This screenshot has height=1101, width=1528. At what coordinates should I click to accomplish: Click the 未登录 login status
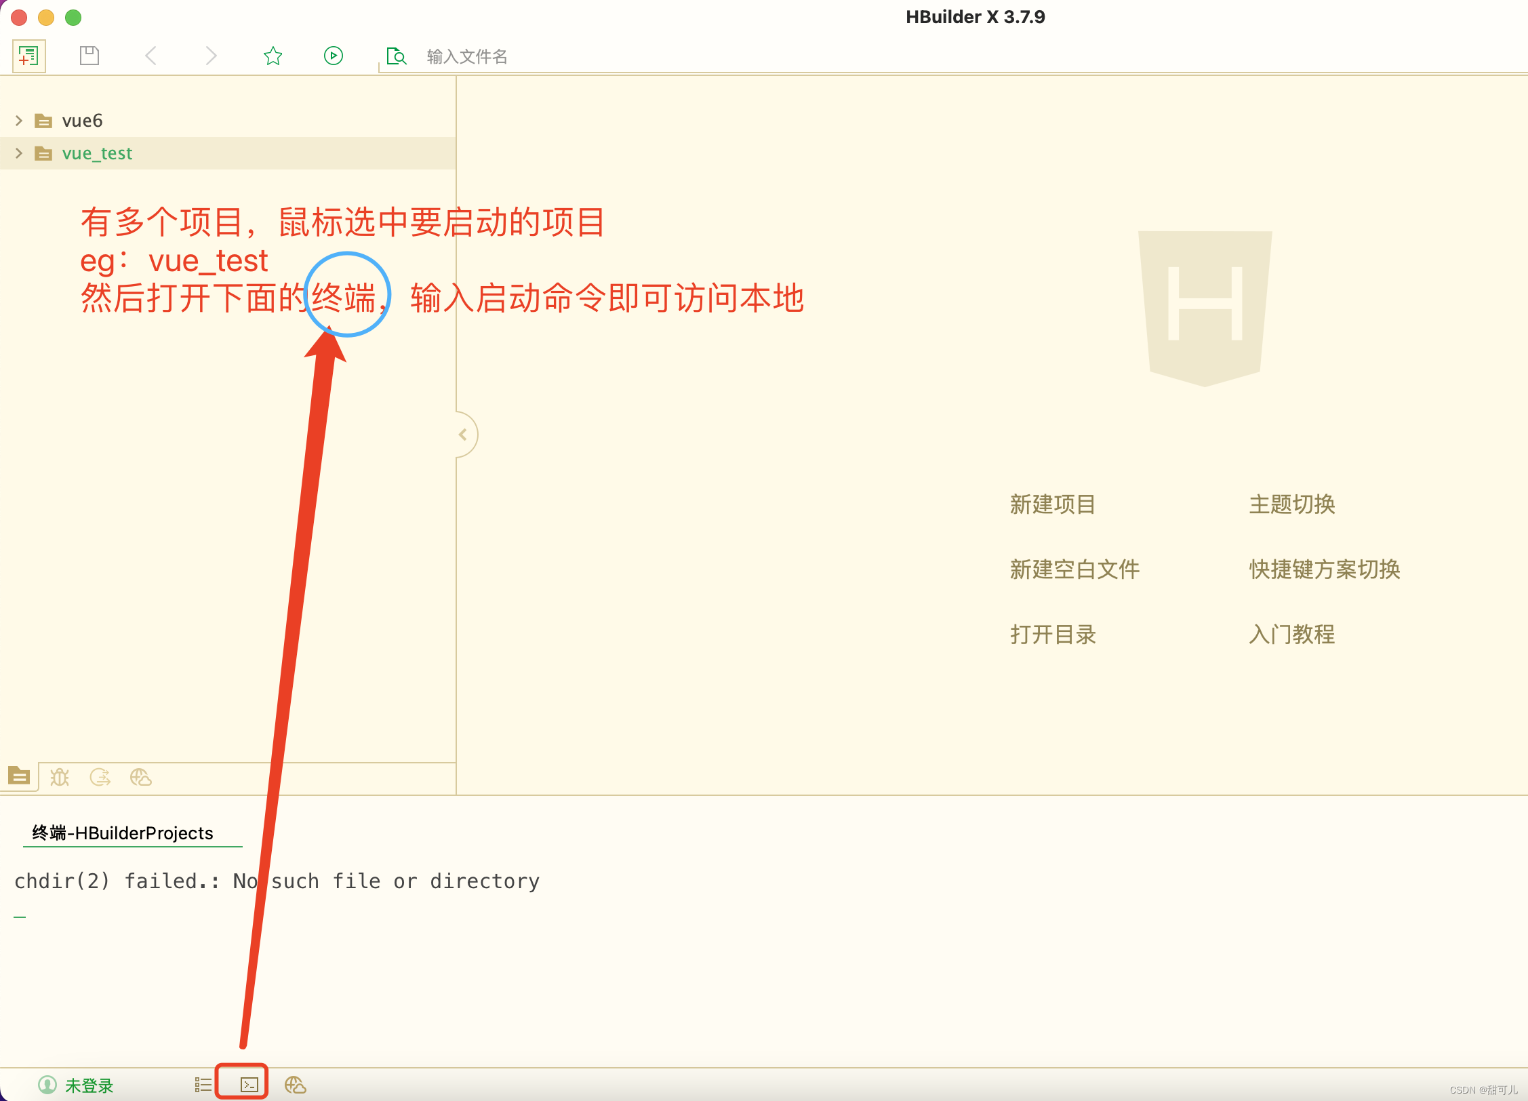pos(89,1085)
